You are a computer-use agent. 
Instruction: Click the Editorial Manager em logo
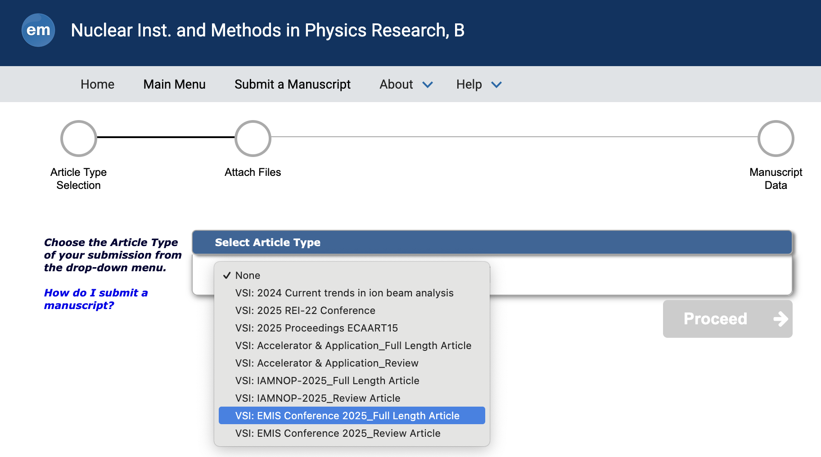pos(38,30)
